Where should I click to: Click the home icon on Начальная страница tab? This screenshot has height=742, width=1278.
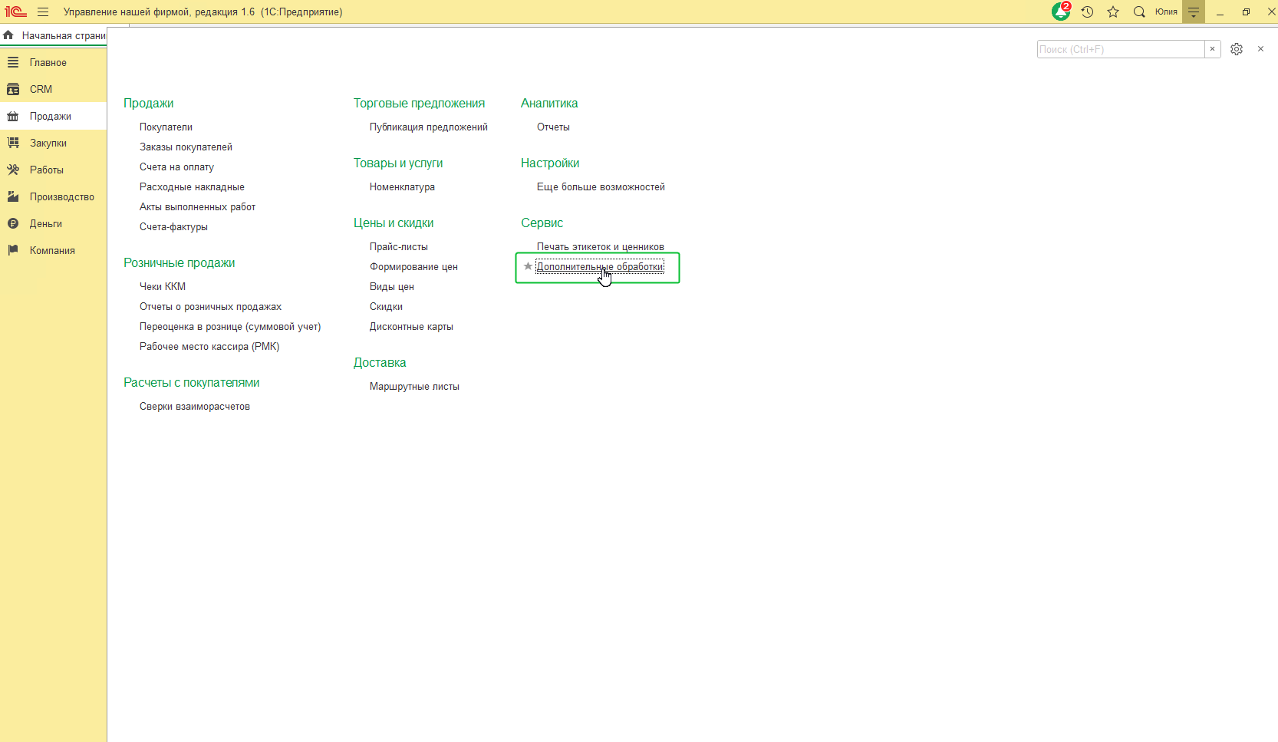(8, 35)
